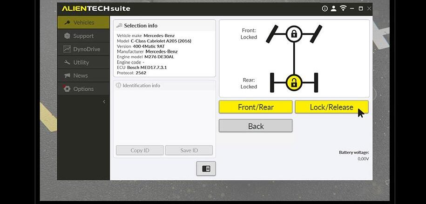Click the Copy ID button
This screenshot has width=426, height=204.
(140, 150)
